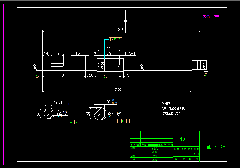Viewport: 240px width, 168px height.
Task: Select the 25 keyway length dimension
Action: click(x=57, y=53)
